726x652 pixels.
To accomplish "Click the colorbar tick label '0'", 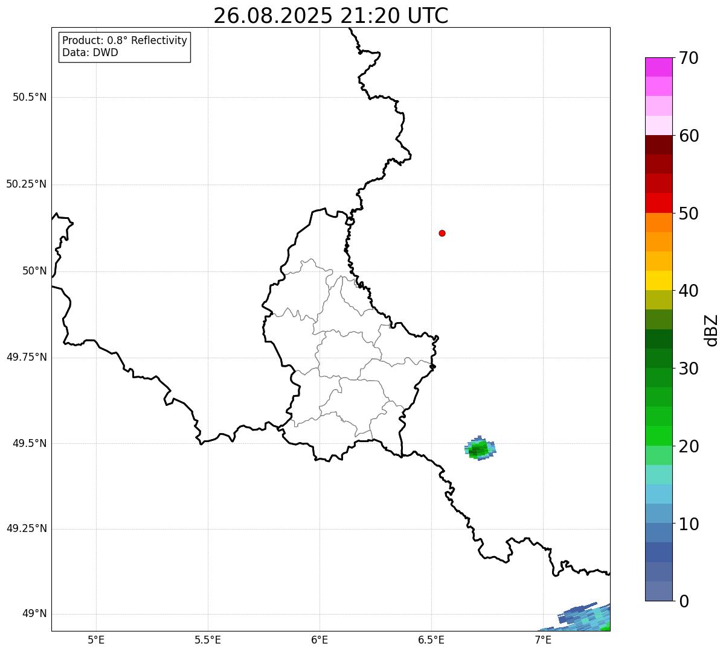I will pyautogui.click(x=684, y=601).
